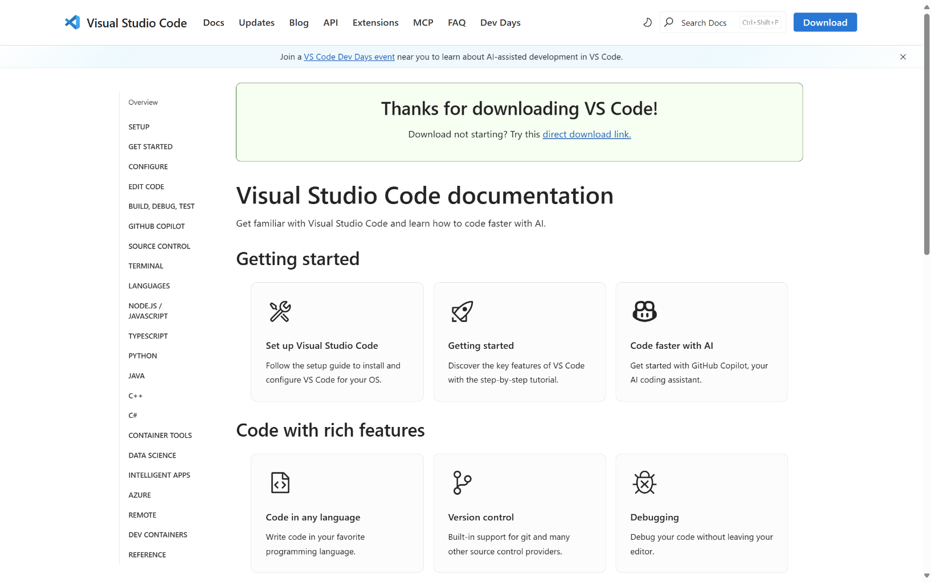Viewport: 931px width, 582px height.
Task: Expand the C++ sidebar section
Action: click(136, 396)
